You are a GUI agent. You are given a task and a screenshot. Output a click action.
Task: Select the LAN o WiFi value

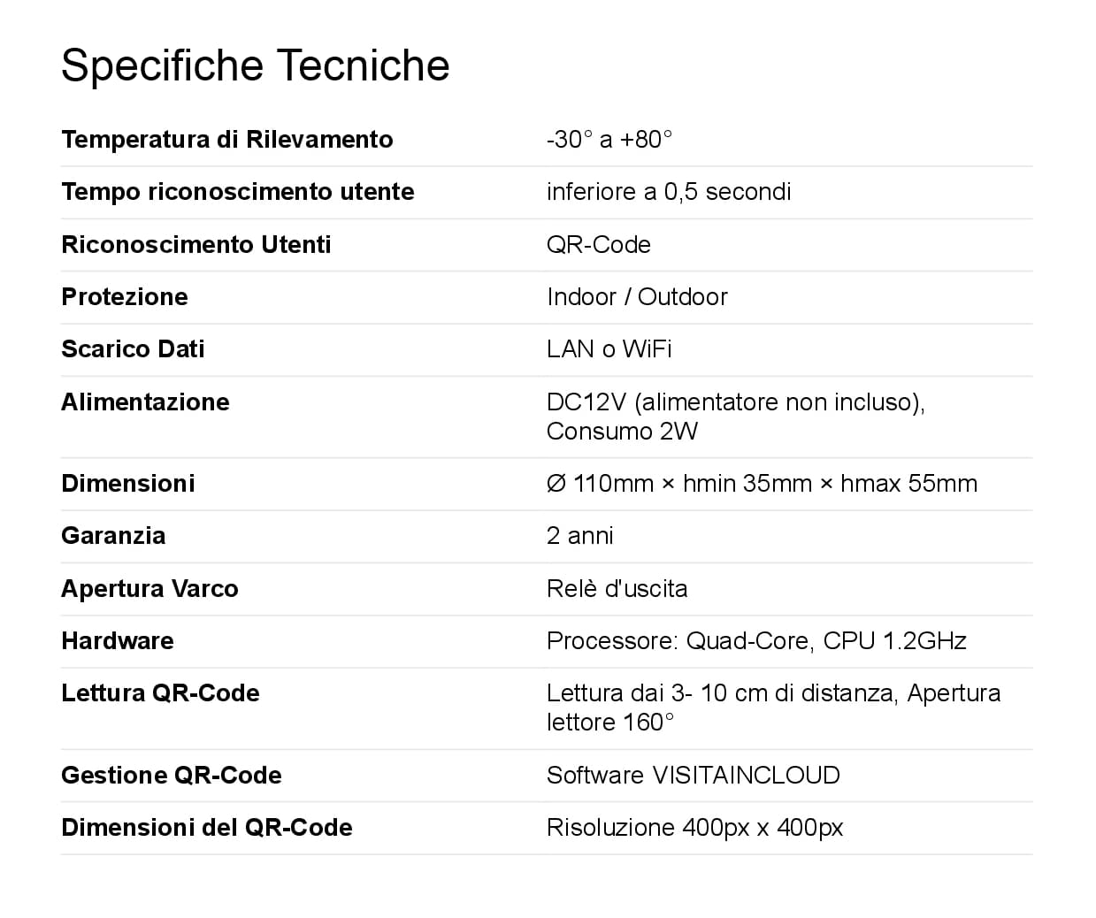coord(609,349)
